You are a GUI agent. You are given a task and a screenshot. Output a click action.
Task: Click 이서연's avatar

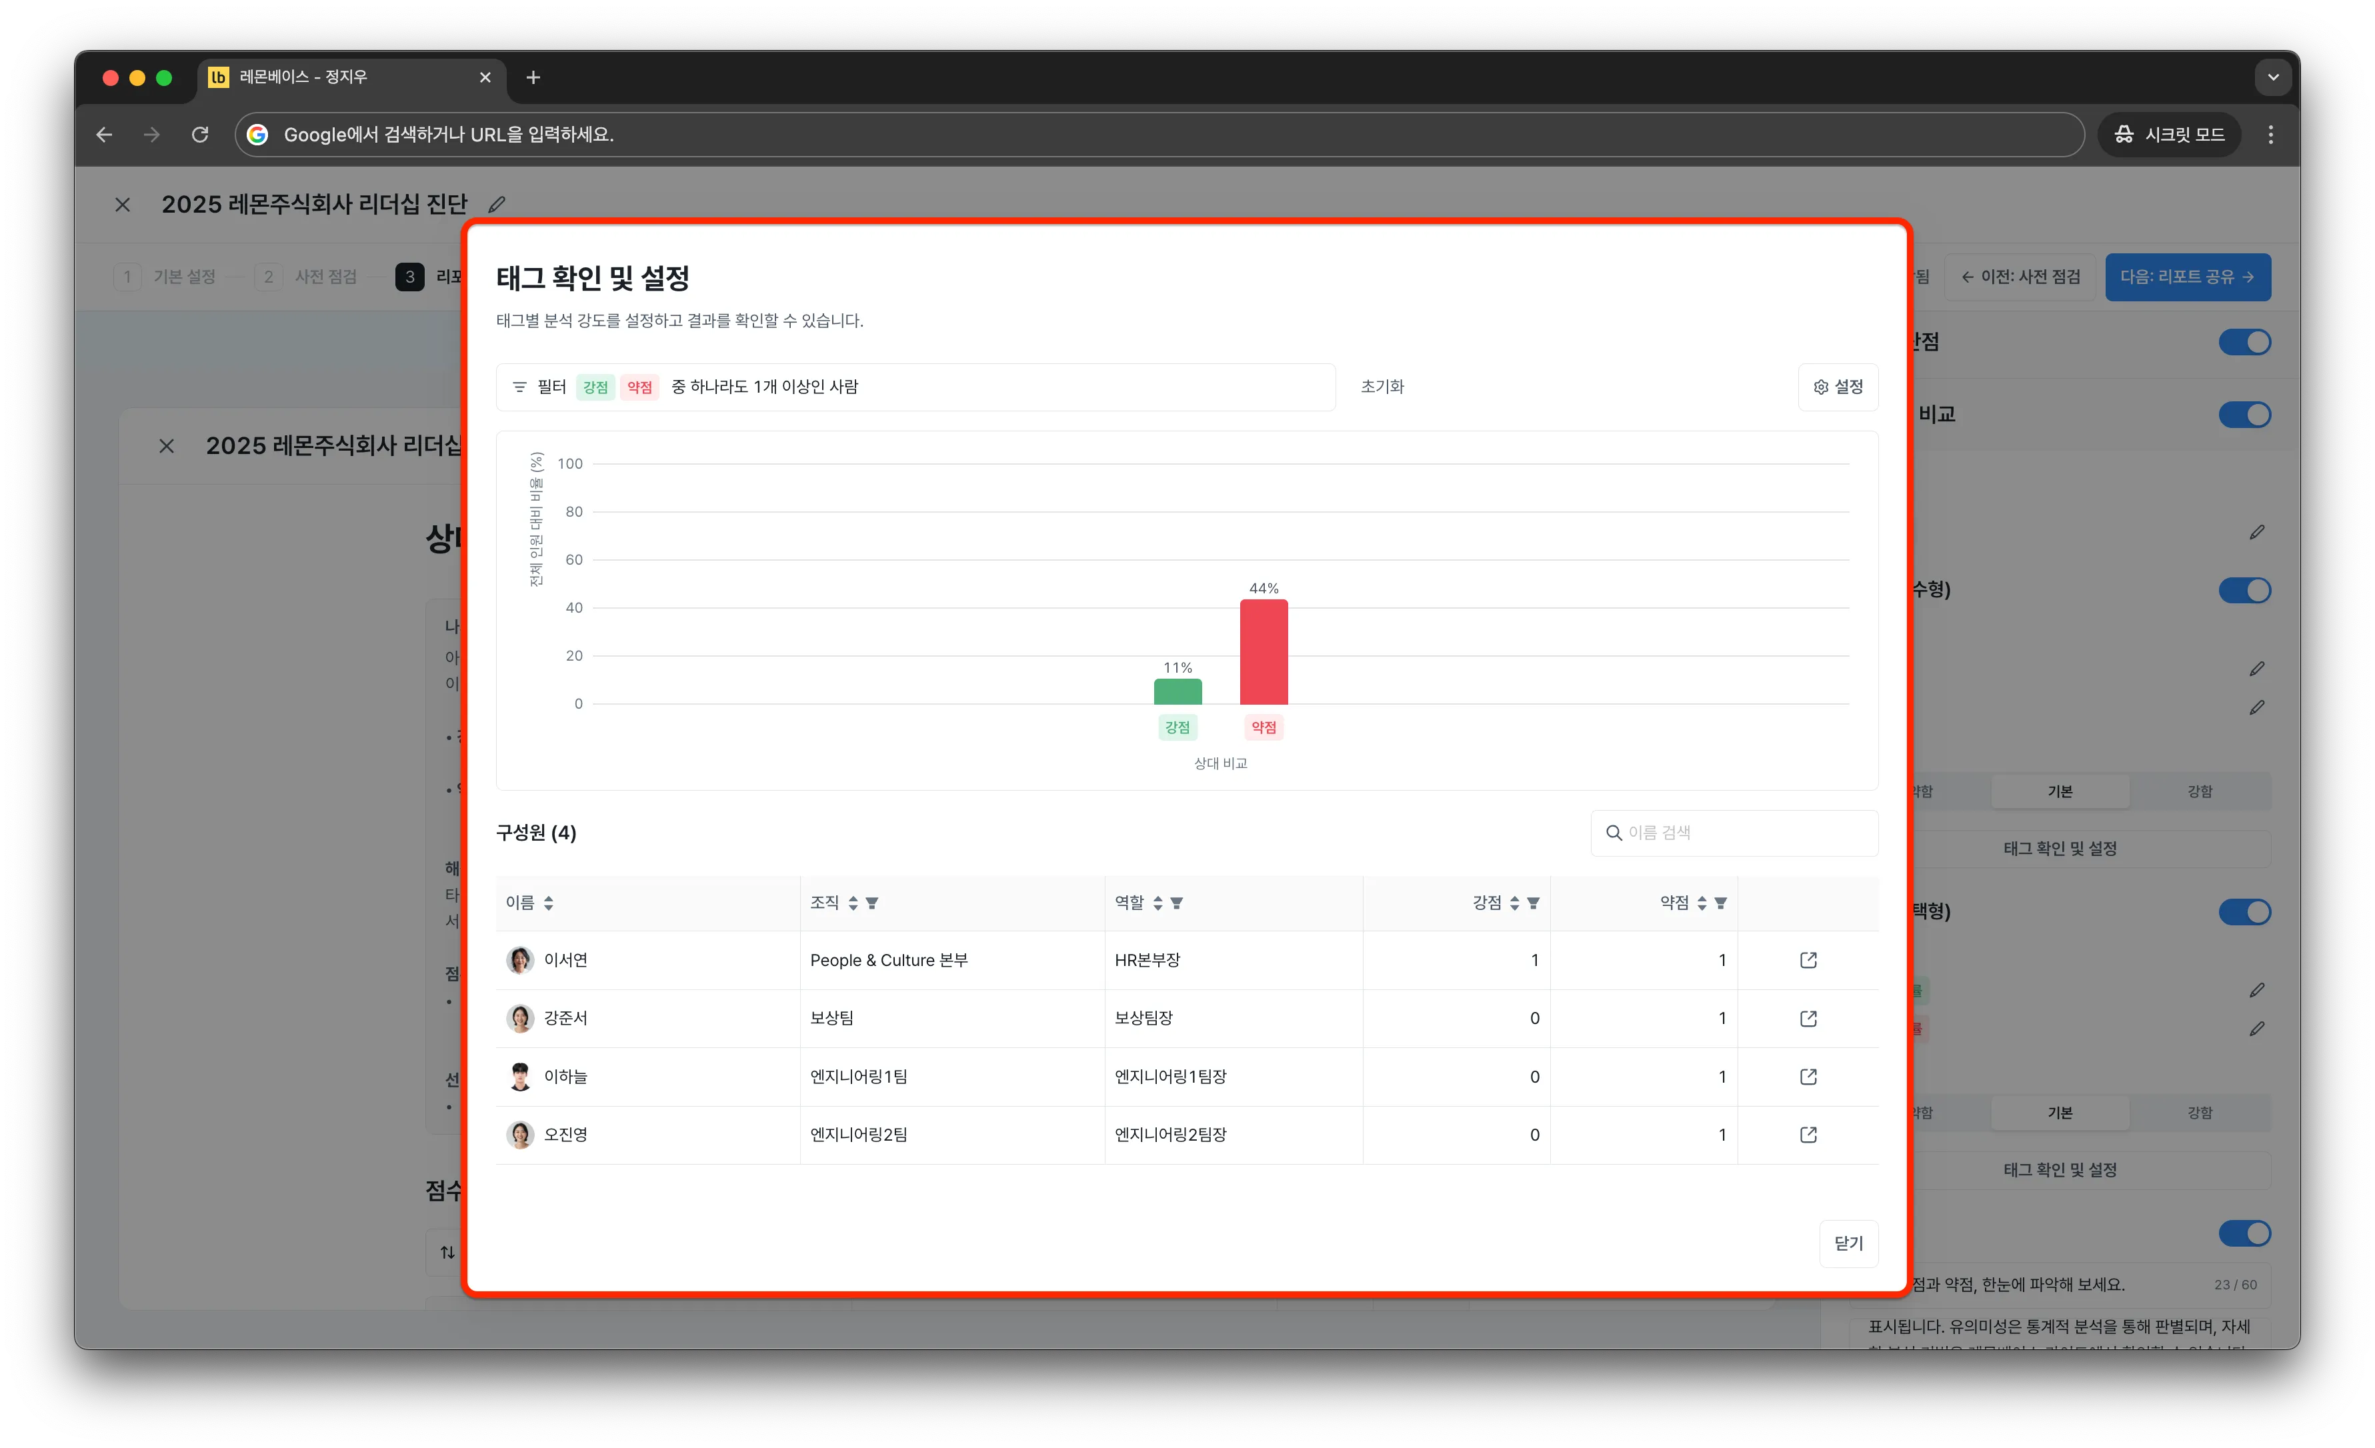coord(521,960)
